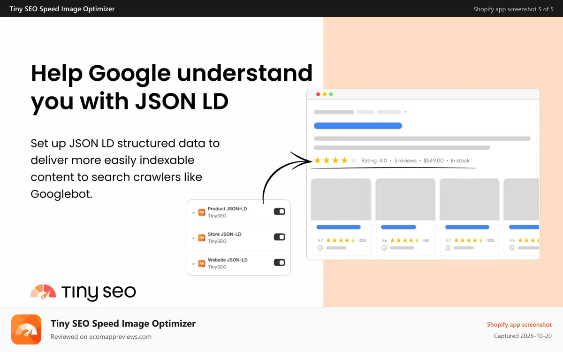563x352 pixels.
Task: Click the 'Rating: 4.0' text
Action: tap(374, 161)
